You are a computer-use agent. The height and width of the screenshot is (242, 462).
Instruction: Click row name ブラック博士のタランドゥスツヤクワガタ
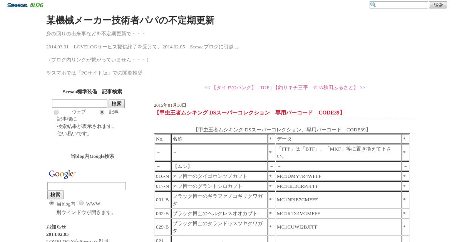(219, 227)
